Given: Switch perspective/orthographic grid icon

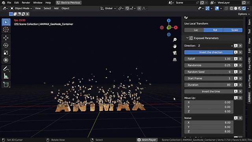Looking at the screenshot, I should [175, 60].
